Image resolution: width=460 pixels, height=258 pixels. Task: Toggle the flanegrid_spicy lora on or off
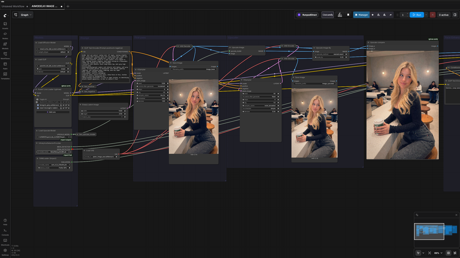38,105
